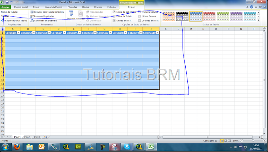Switch to the Plan3 sheet tab
Image resolution: width=268 pixels, height=152 pixels.
(37, 137)
